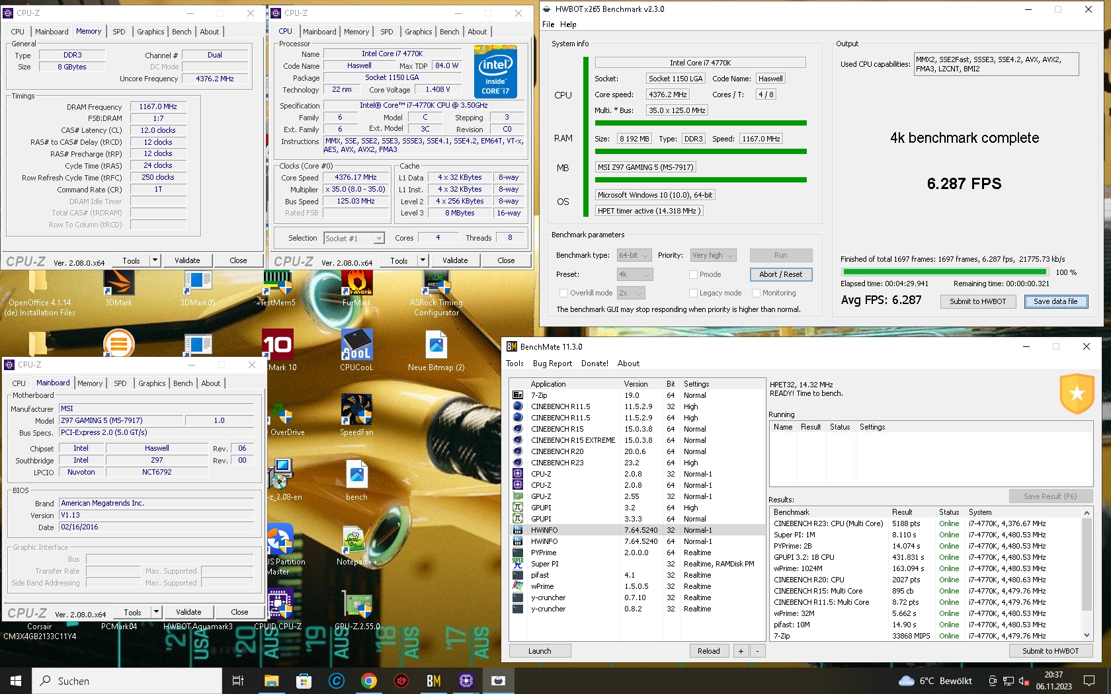Open the Socket #1 selection dropdown
Viewport: 1111px width, 694px height.
click(354, 238)
